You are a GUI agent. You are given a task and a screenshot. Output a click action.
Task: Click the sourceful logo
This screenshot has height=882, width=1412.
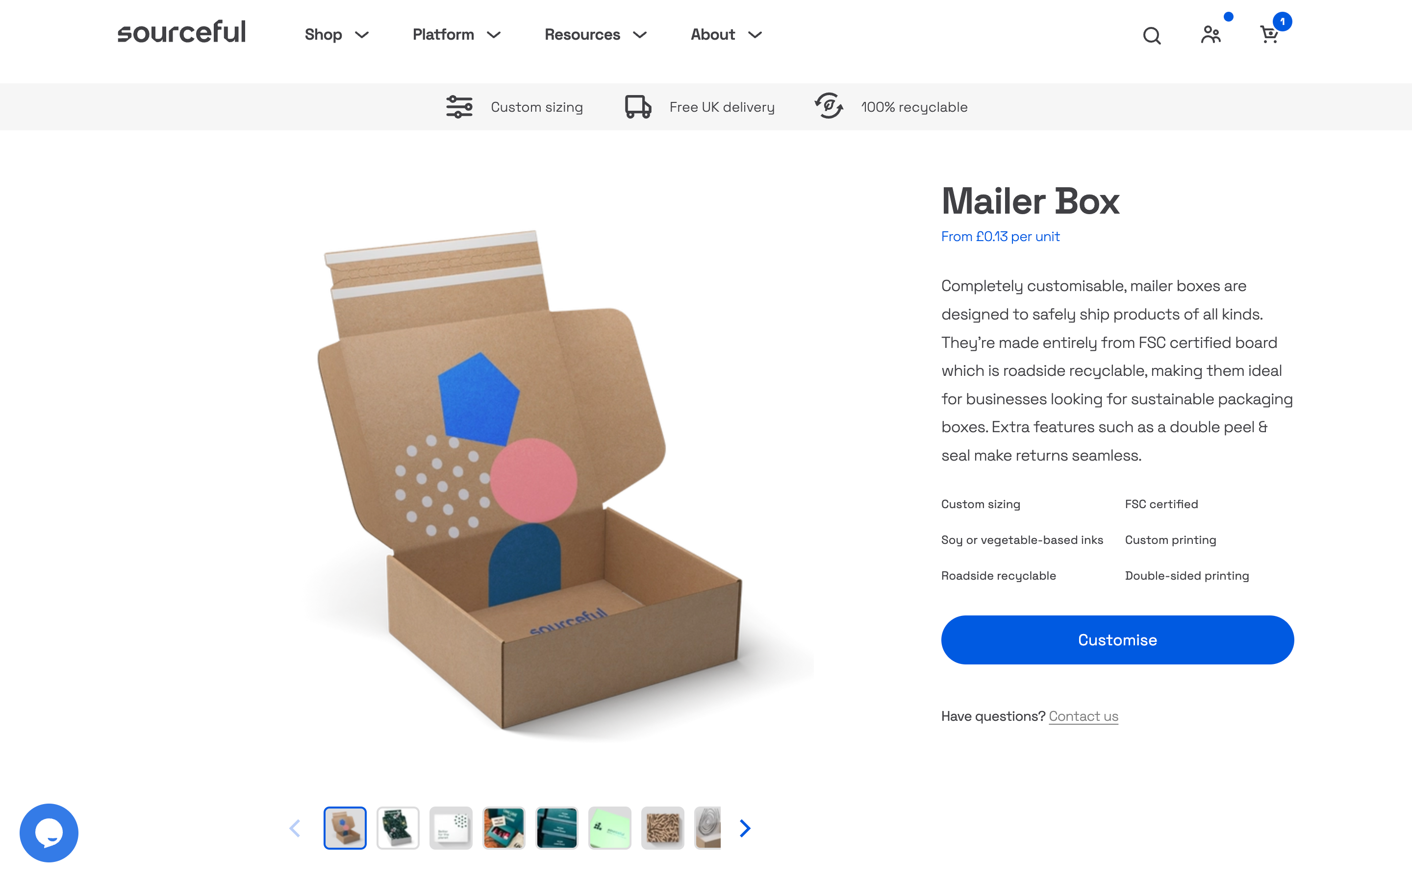coord(181,32)
